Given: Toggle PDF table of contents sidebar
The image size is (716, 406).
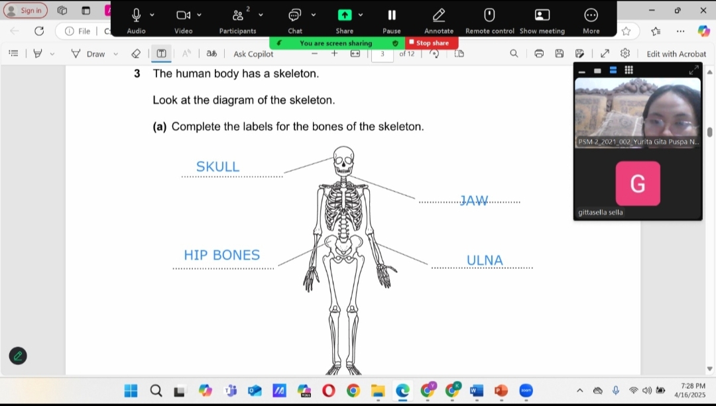Looking at the screenshot, I should (x=14, y=54).
